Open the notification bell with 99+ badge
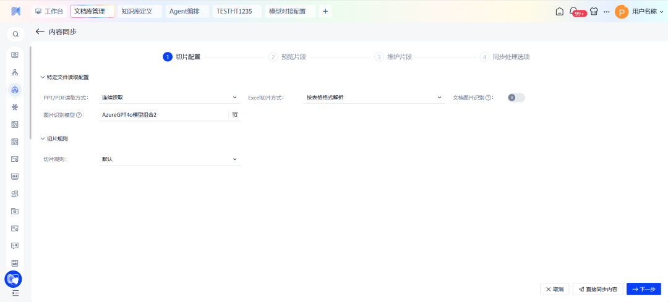The width and height of the screenshot is (668, 302). coord(574,11)
